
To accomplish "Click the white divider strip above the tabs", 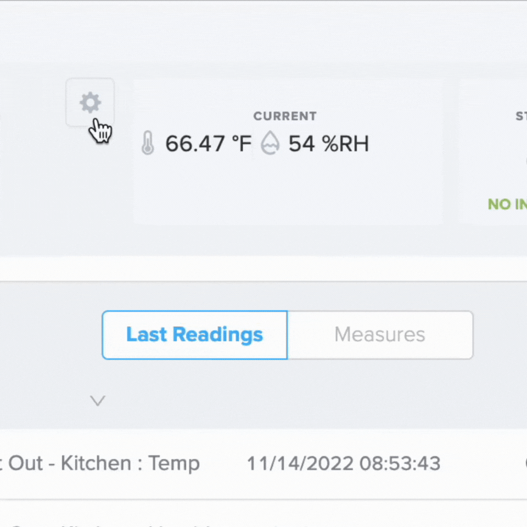I will (263, 269).
